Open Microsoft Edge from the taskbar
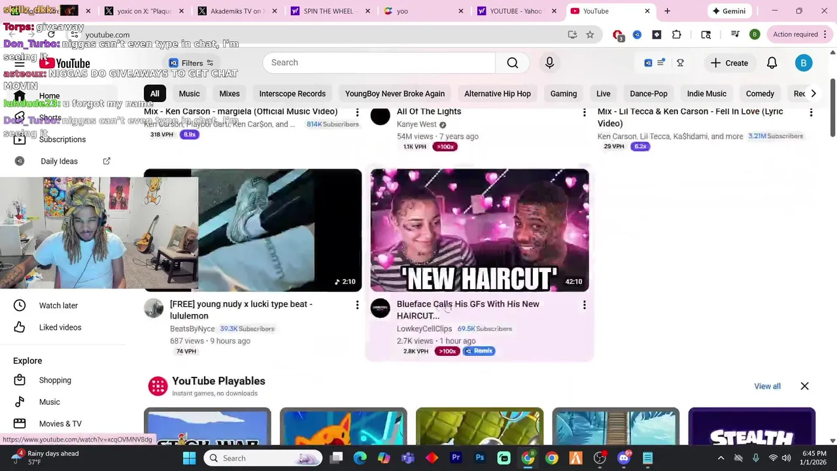Screen dimensions: 837x471 point(360,458)
